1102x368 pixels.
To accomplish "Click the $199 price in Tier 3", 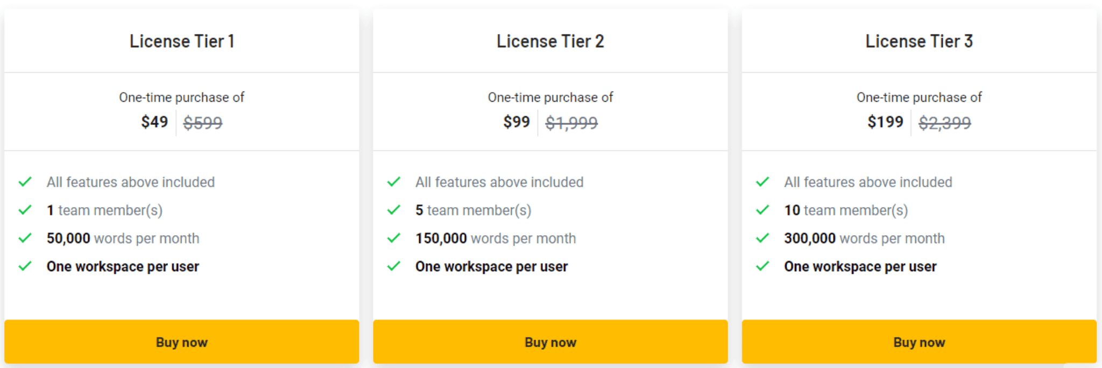I will coord(885,122).
